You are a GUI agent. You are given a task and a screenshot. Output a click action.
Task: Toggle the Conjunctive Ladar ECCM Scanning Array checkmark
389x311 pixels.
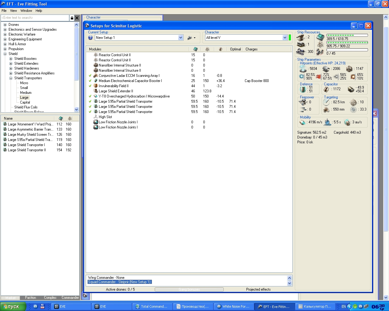point(90,76)
